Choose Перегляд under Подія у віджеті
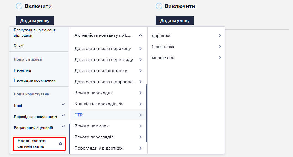This screenshot has width=293, height=157. [x=22, y=70]
